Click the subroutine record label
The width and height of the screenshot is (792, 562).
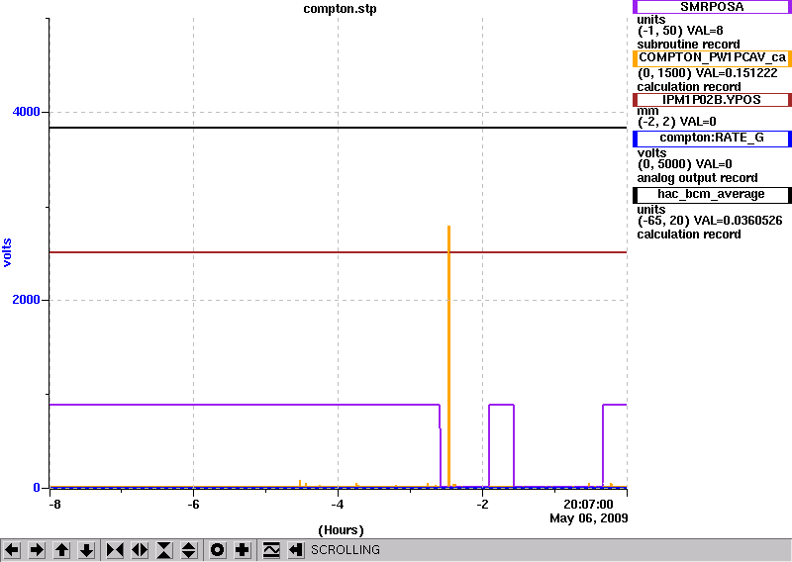point(688,45)
